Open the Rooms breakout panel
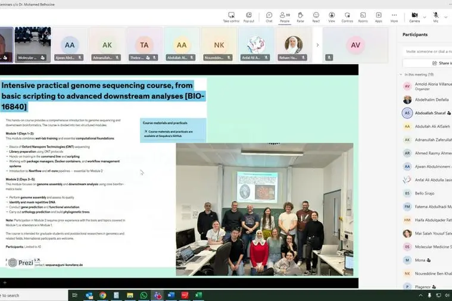The height and width of the screenshot is (301, 452). coord(363,17)
